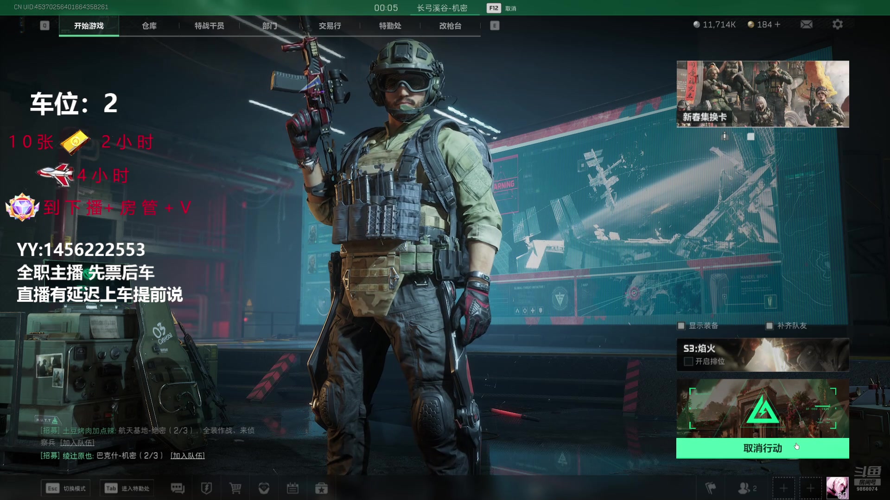Screen dimensions: 890x500
Task: Join team via 航天基地 recruit 加入队伍 link
Action: (77, 443)
